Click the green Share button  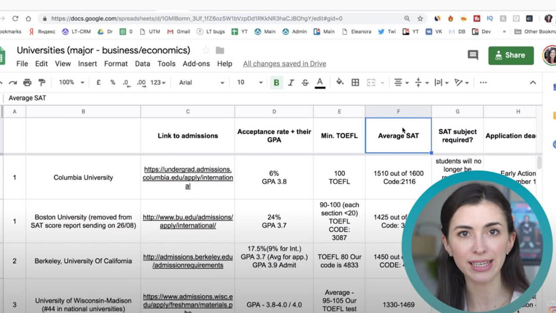click(x=511, y=55)
